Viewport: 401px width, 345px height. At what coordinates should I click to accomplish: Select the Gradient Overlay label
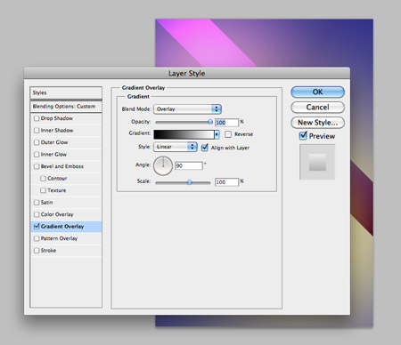[x=62, y=227]
